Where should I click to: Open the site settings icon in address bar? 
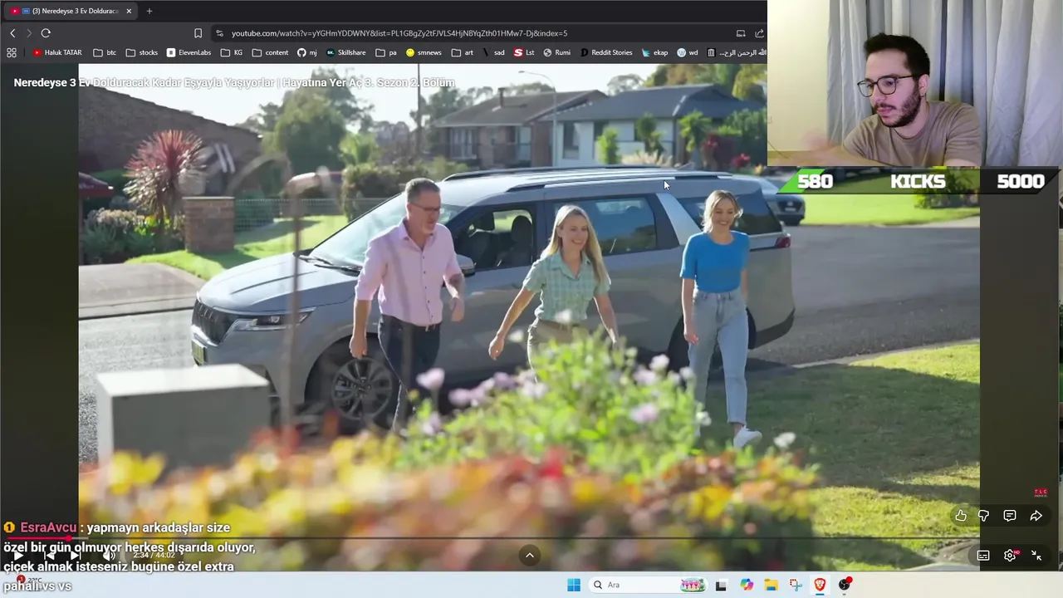(x=219, y=33)
